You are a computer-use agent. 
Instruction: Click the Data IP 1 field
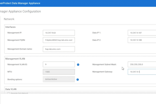pyautogui.click(x=142, y=33)
